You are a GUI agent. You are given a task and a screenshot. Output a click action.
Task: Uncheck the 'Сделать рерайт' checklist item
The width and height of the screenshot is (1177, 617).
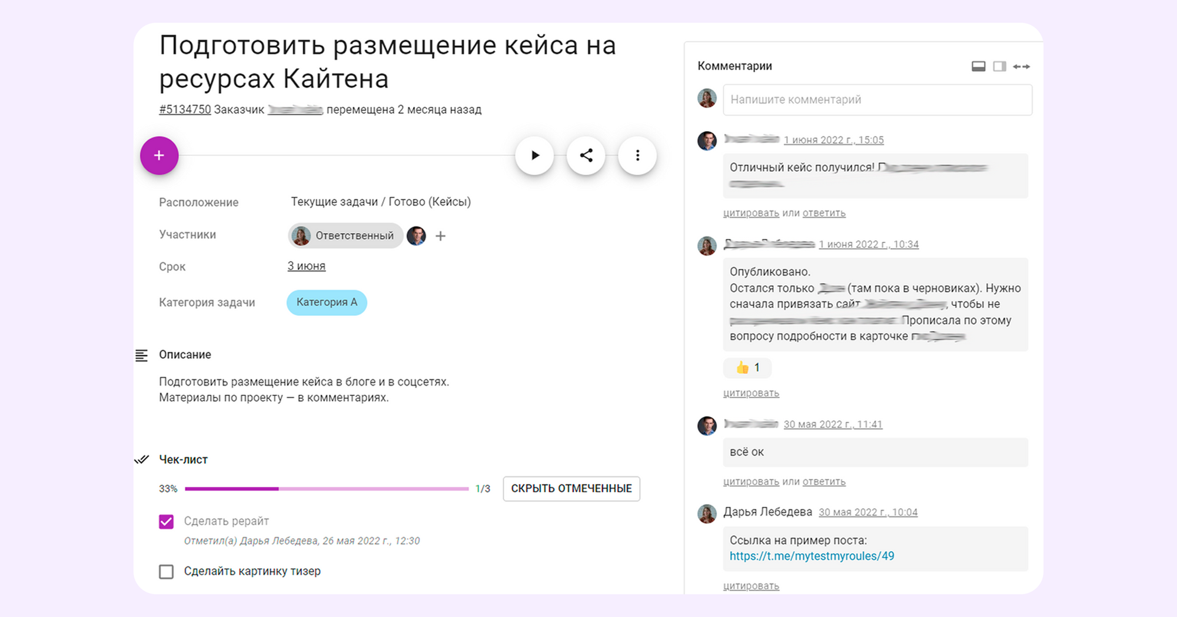[x=167, y=522]
